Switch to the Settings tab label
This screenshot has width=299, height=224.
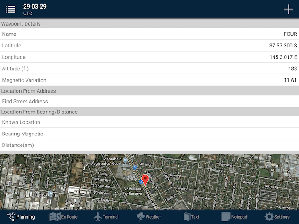282,217
